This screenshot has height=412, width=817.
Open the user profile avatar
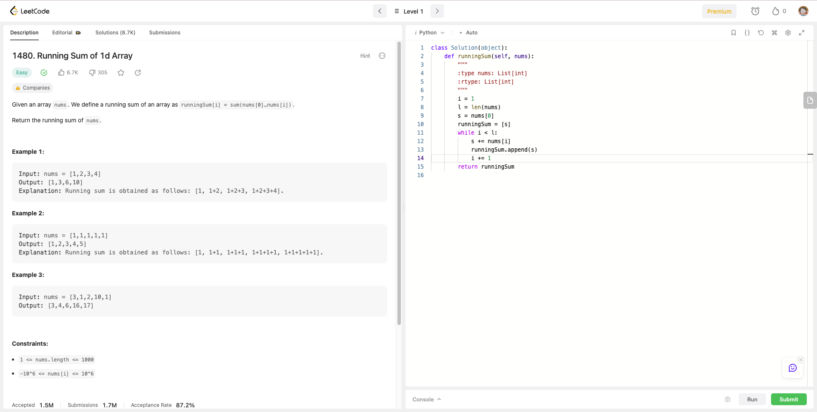point(803,11)
